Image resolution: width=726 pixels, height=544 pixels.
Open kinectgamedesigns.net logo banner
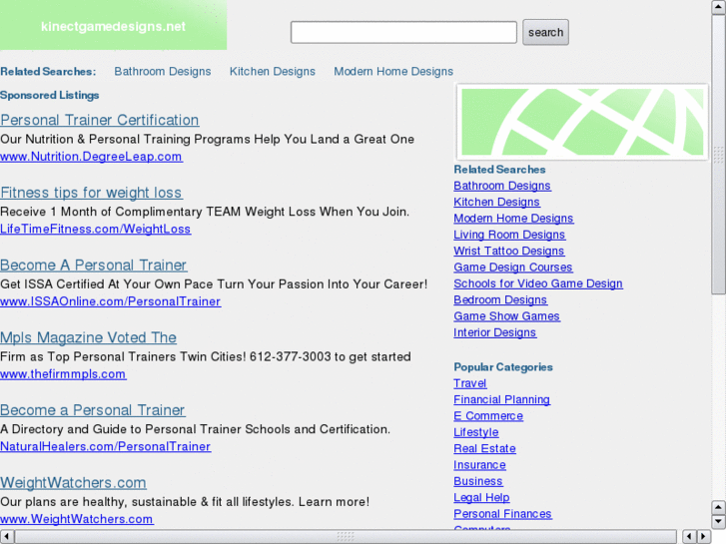coord(113,26)
